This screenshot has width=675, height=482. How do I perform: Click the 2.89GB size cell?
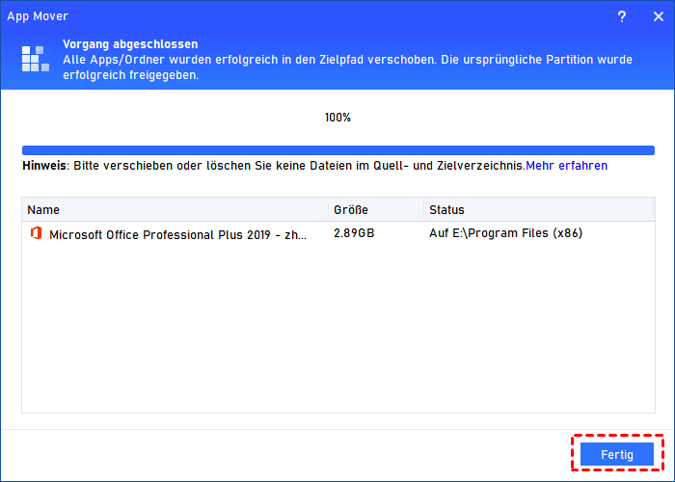[356, 234]
